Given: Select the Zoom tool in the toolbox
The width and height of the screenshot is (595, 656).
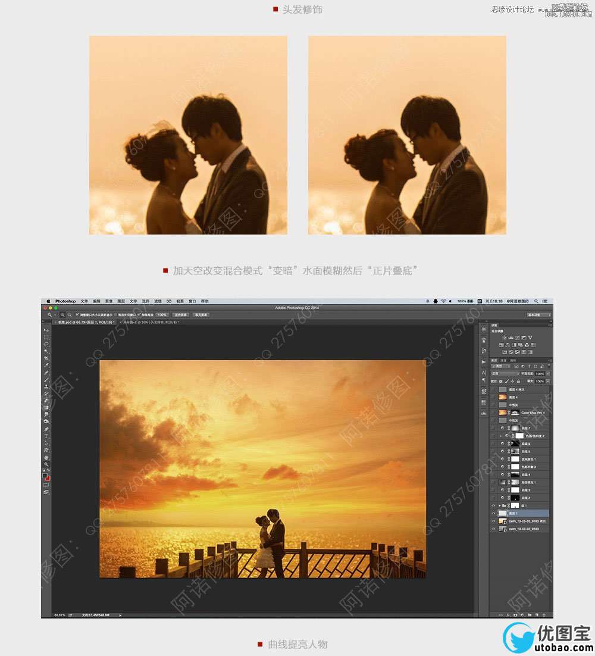Looking at the screenshot, I should click(x=46, y=464).
